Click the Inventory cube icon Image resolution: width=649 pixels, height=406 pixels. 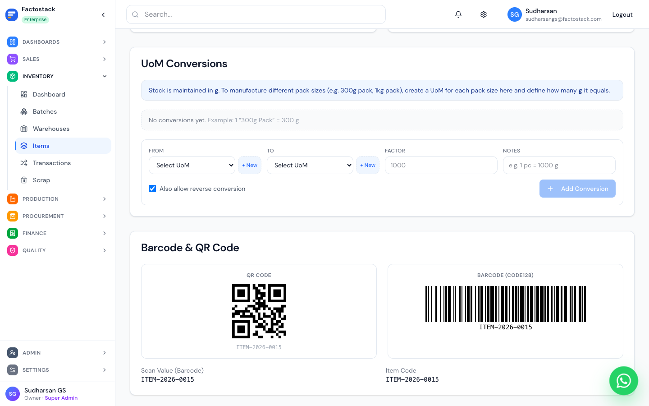13,76
